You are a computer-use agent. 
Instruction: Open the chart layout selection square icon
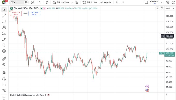pos(146,2)
